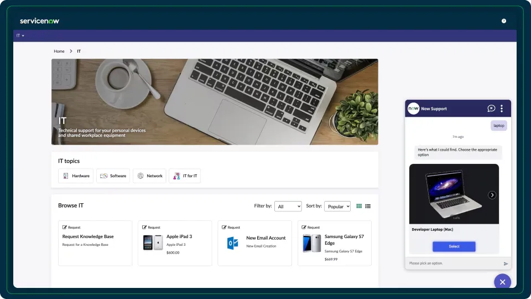Open the Software topic
Viewport: 531px width, 299px height.
coord(113,176)
